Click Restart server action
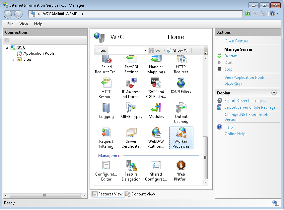284x210 pixels. (x=230, y=56)
